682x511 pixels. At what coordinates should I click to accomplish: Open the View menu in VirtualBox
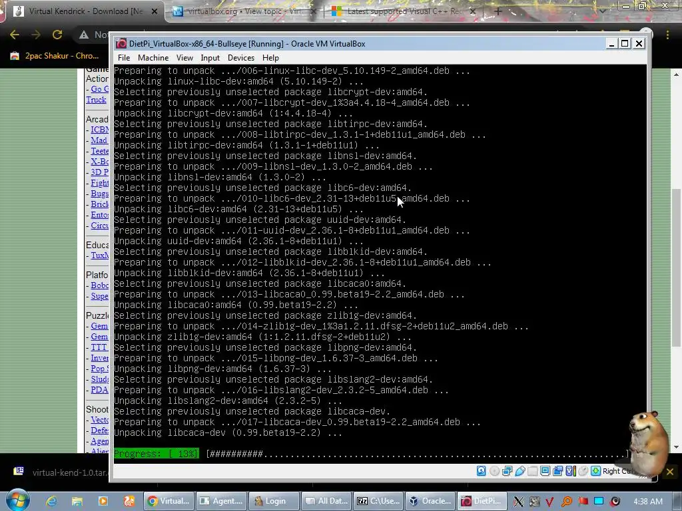click(184, 58)
